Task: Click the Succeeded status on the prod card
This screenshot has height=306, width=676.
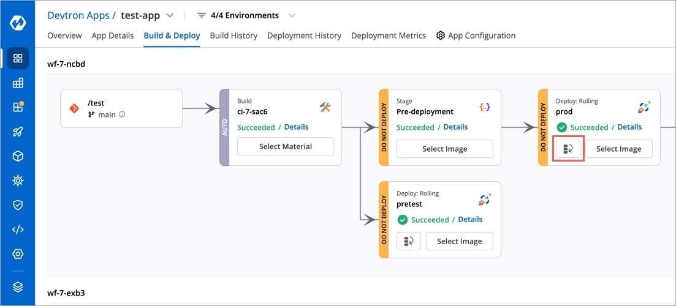Action: click(x=590, y=127)
